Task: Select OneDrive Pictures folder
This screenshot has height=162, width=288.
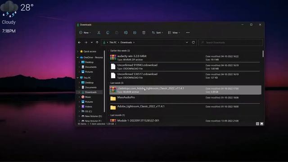Action: (x=89, y=72)
